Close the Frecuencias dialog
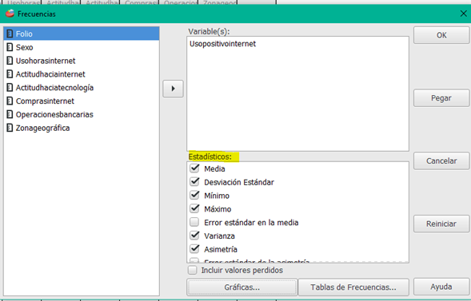 pos(464,14)
